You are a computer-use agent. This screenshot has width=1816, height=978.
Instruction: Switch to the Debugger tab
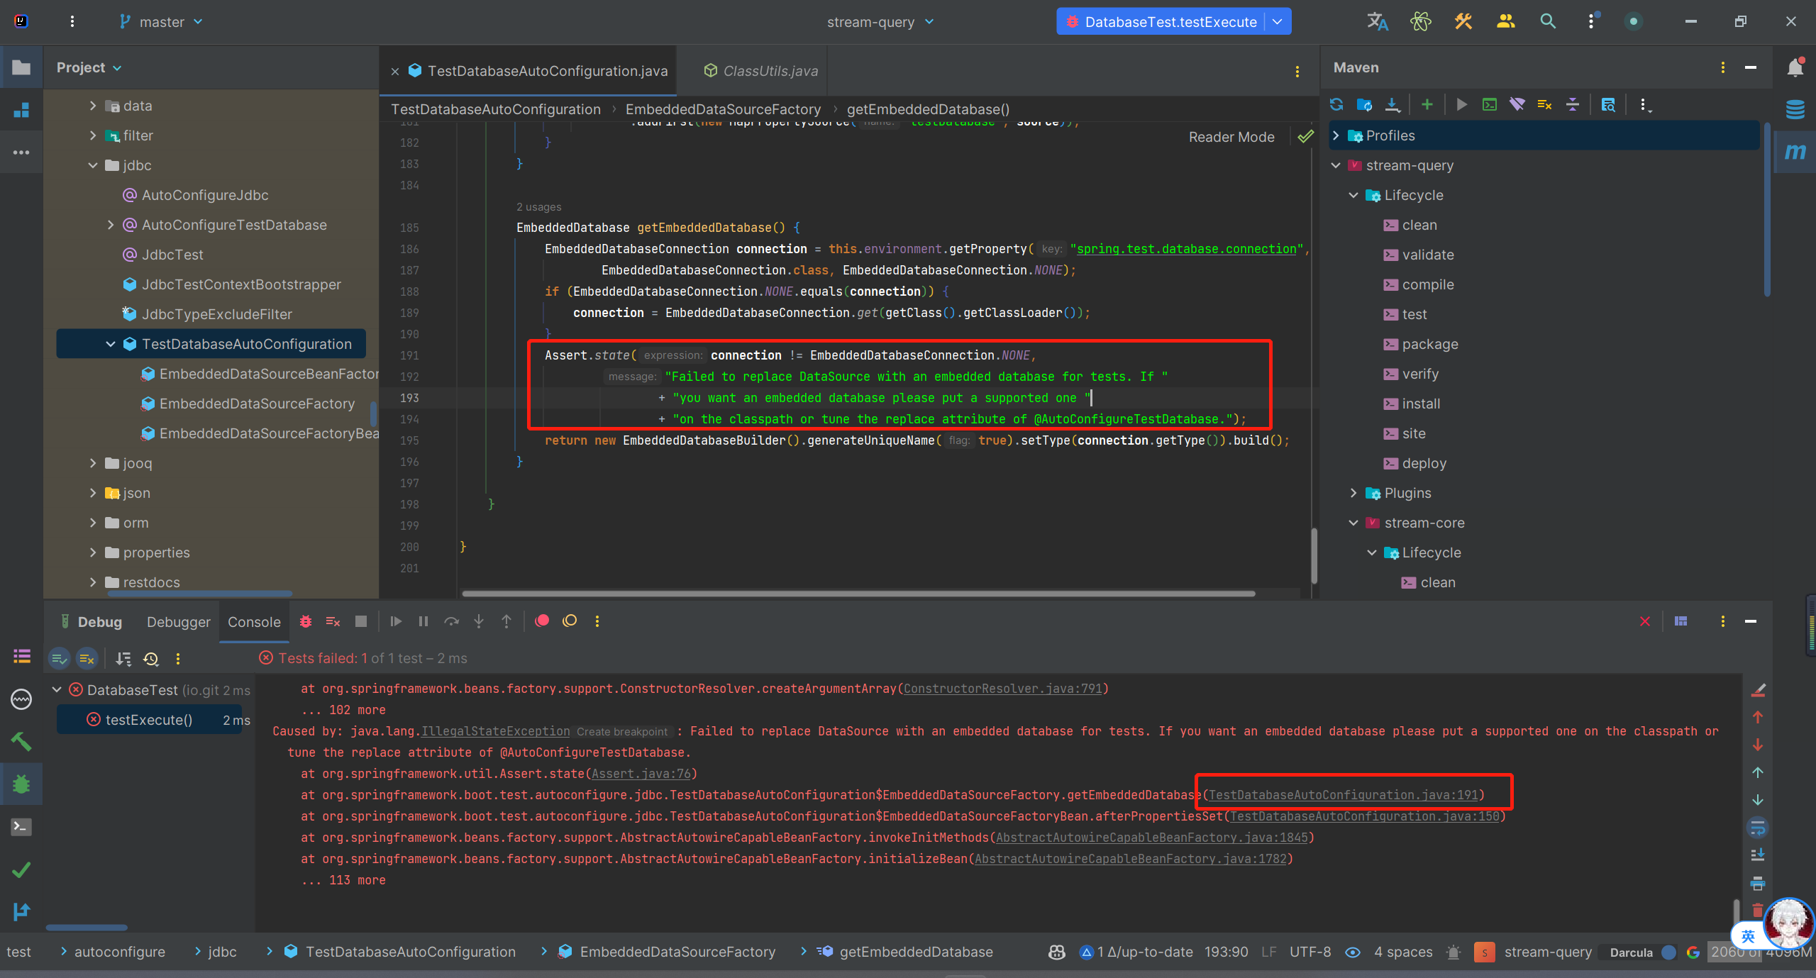[178, 622]
